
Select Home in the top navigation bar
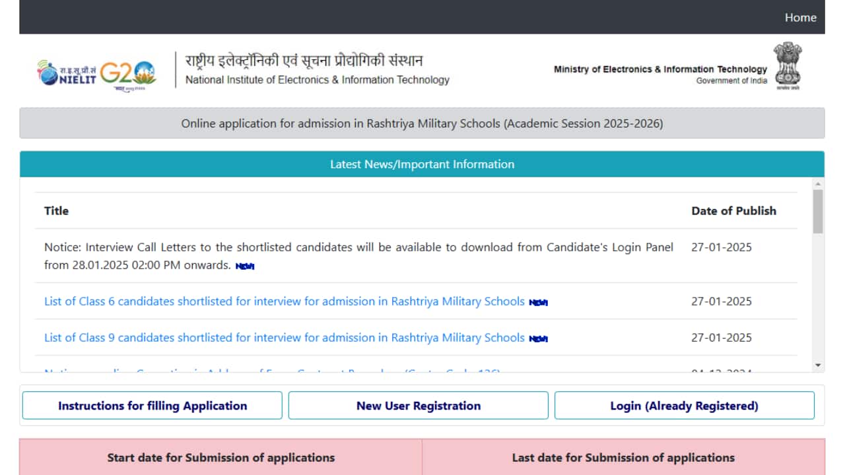click(800, 18)
